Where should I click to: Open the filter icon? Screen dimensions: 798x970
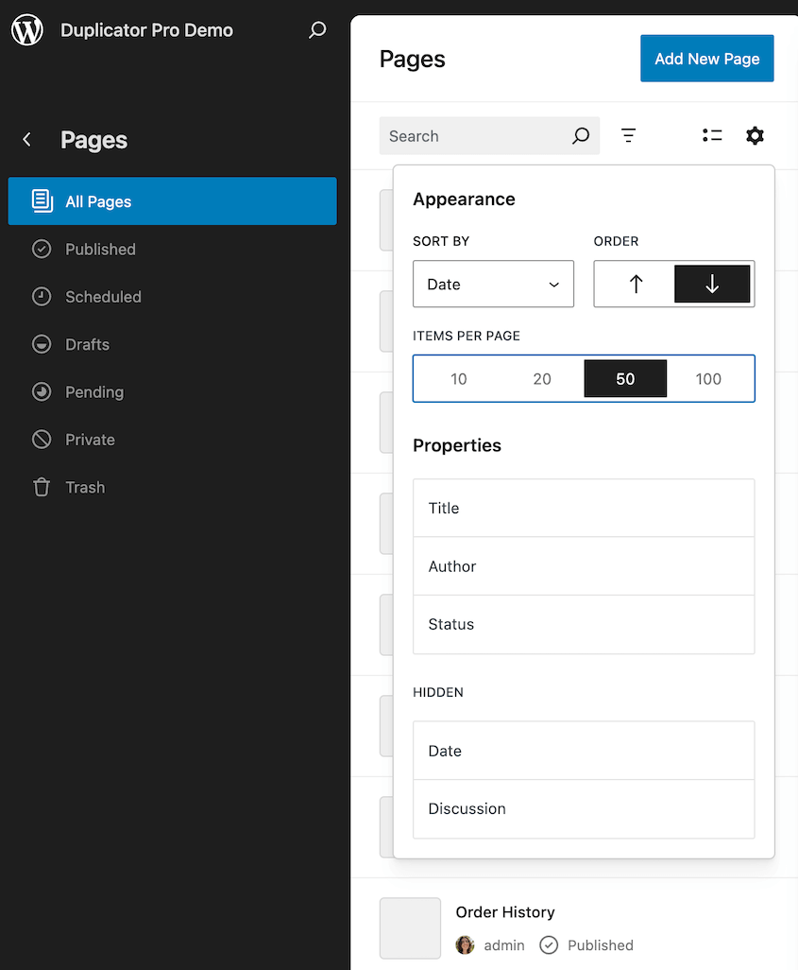point(629,135)
